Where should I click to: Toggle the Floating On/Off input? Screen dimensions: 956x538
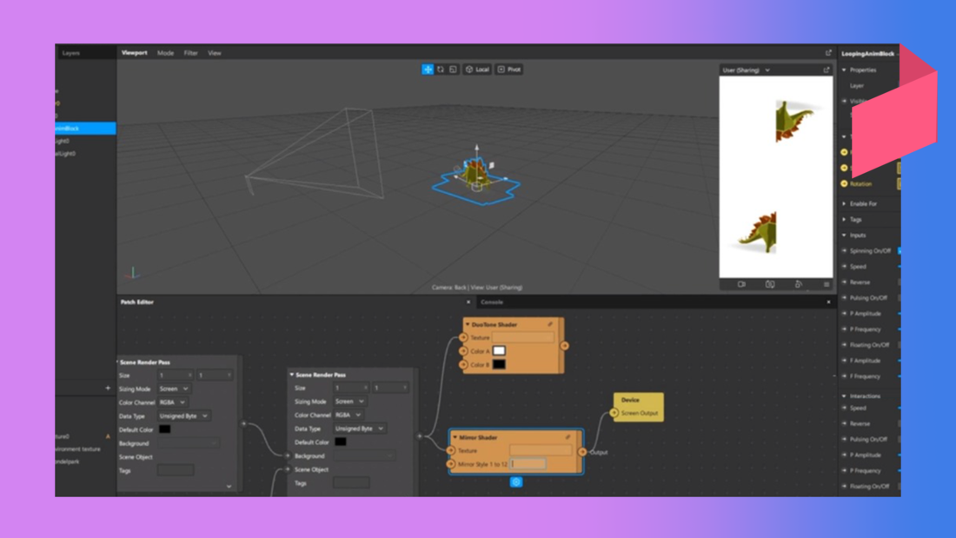pos(899,344)
